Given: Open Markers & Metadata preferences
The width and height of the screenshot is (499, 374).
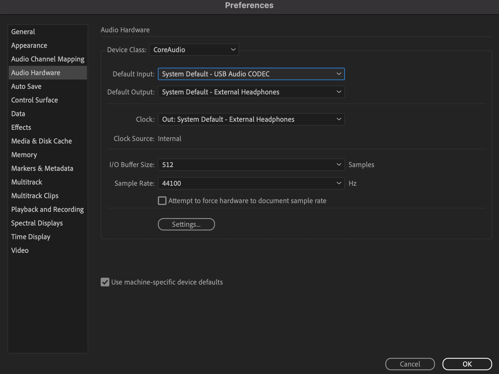Looking at the screenshot, I should tap(48, 168).
